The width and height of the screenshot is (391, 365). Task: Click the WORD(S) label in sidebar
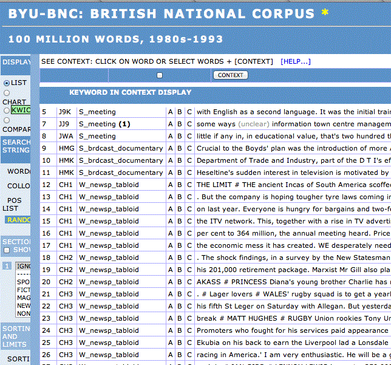click(19, 171)
